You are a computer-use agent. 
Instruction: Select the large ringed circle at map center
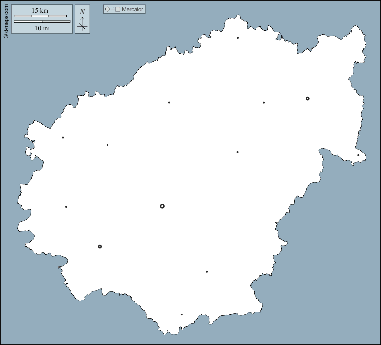[x=162, y=206]
